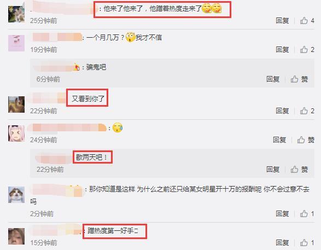321x250 pixels.
Task: Reply to 又看到你了 comment
Action: 282,111
